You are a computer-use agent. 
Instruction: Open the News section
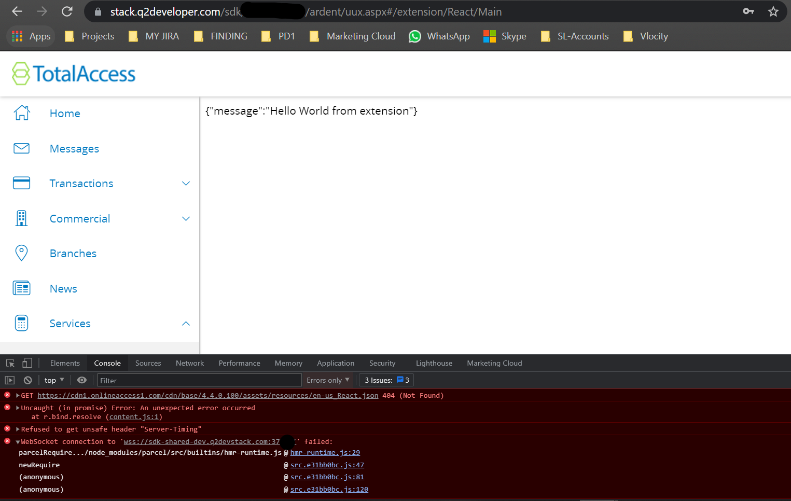pos(63,289)
